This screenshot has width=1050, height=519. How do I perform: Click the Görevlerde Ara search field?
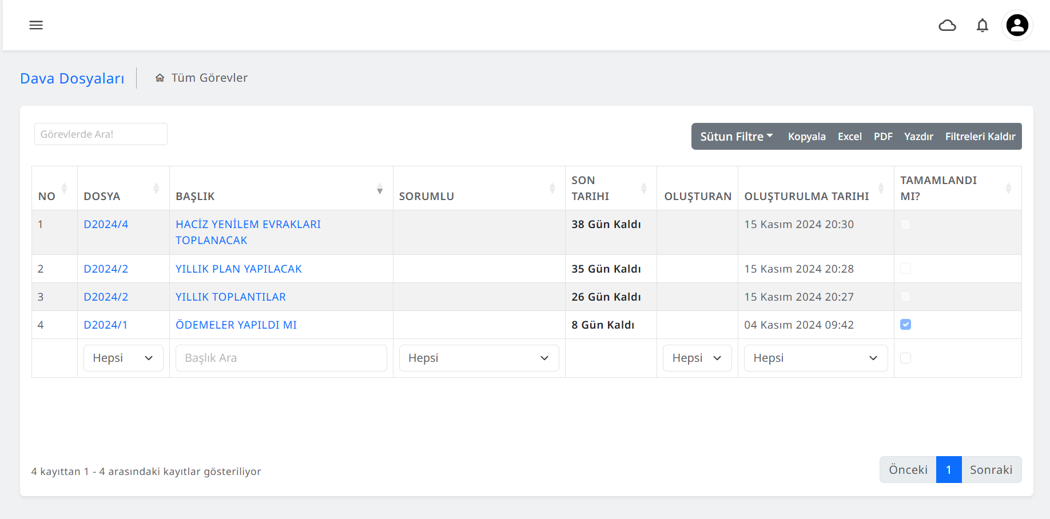click(101, 134)
